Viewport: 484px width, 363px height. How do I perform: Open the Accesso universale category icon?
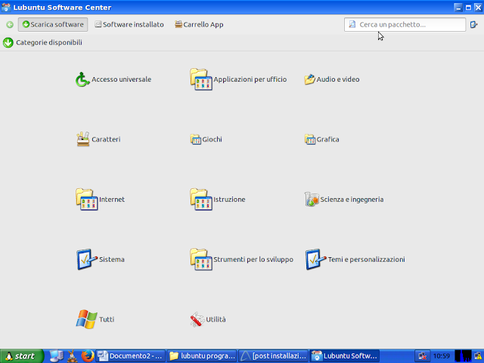[x=82, y=79]
